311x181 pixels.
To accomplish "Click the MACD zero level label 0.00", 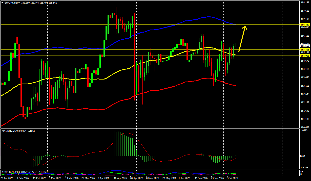I will (x=303, y=156).
